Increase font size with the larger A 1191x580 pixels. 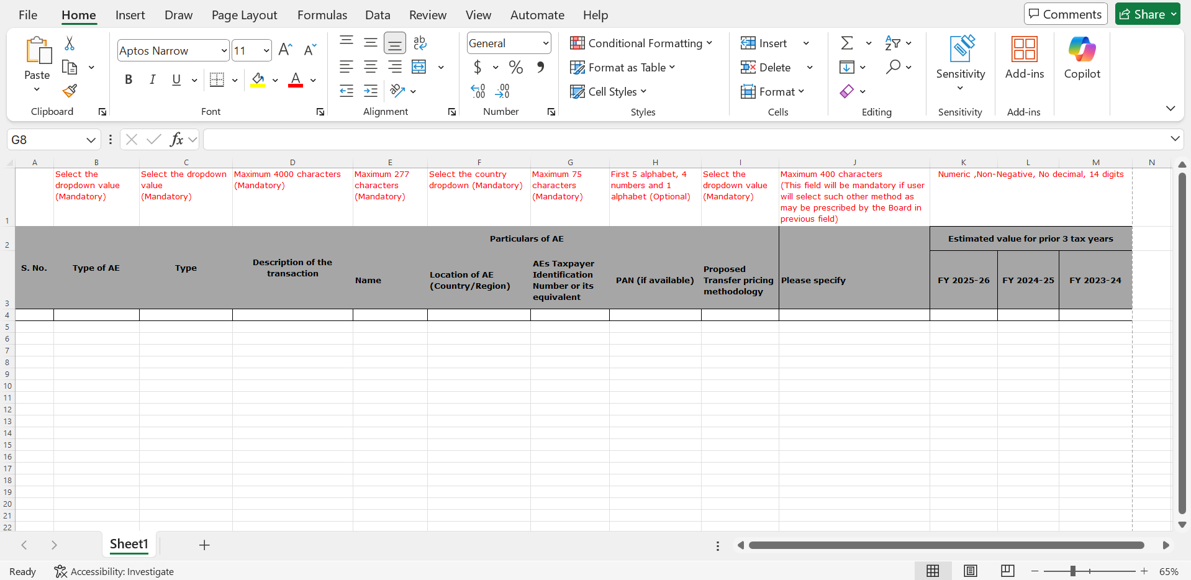click(285, 50)
